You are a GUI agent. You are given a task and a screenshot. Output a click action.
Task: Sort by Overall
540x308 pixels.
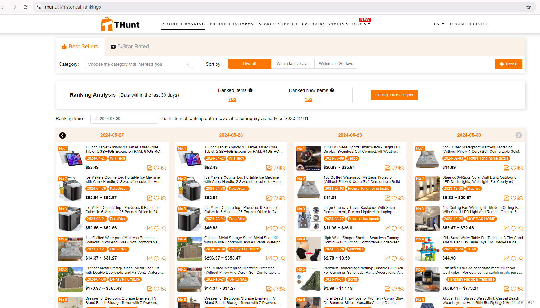[x=250, y=64]
